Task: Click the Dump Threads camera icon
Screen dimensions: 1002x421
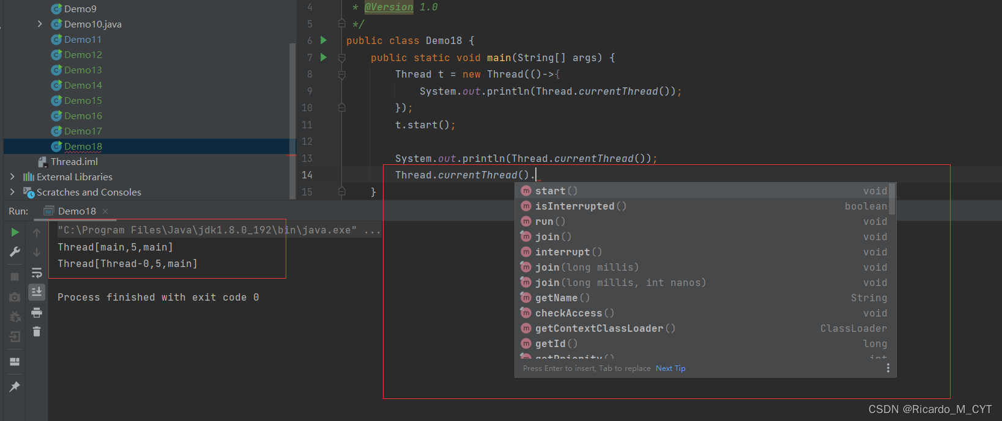Action: [x=15, y=297]
